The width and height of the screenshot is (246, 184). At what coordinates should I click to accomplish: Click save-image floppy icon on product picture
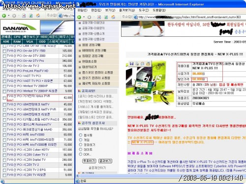[131, 63]
